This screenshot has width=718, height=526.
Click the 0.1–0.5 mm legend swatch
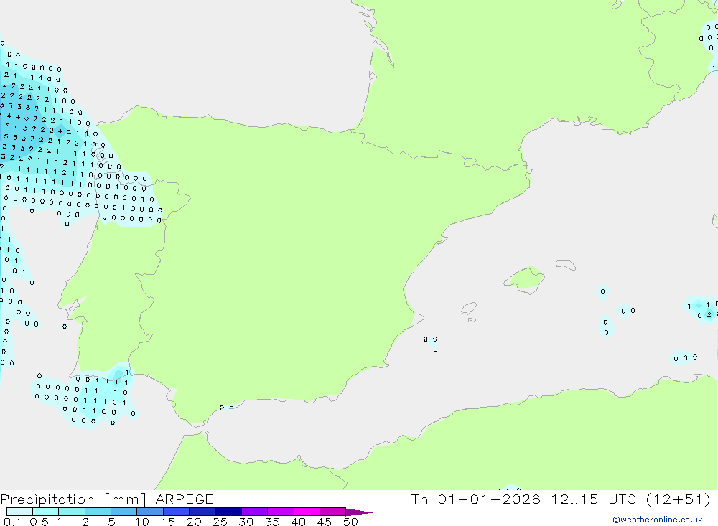(19, 512)
